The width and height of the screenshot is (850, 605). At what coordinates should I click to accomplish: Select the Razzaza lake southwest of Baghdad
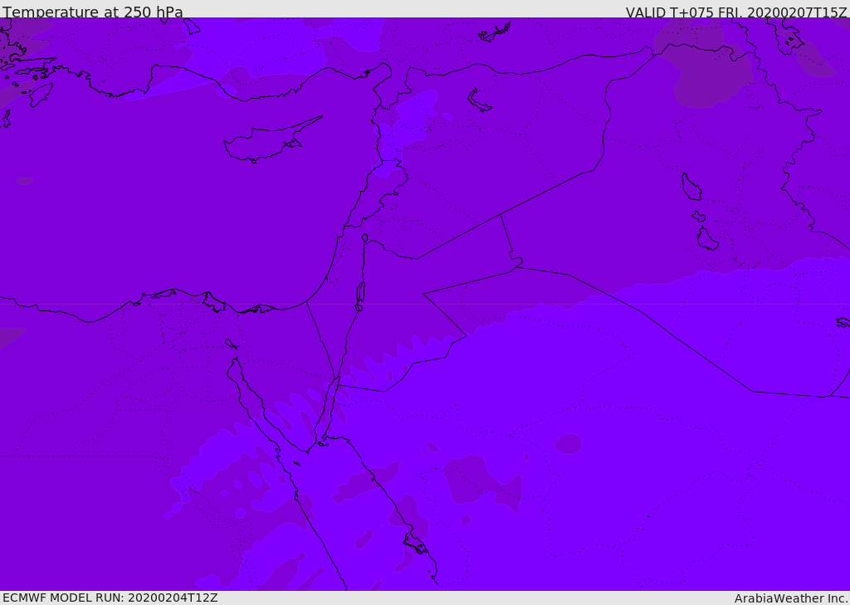tap(707, 240)
